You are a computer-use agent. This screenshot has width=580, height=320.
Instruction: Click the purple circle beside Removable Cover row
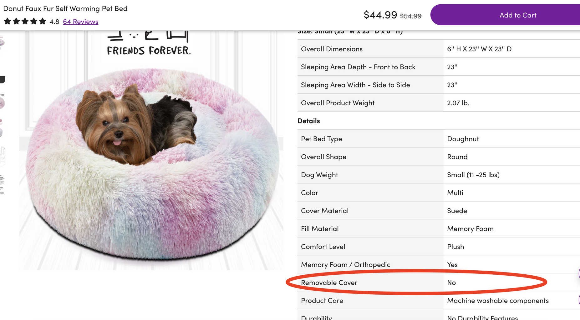tap(579, 274)
